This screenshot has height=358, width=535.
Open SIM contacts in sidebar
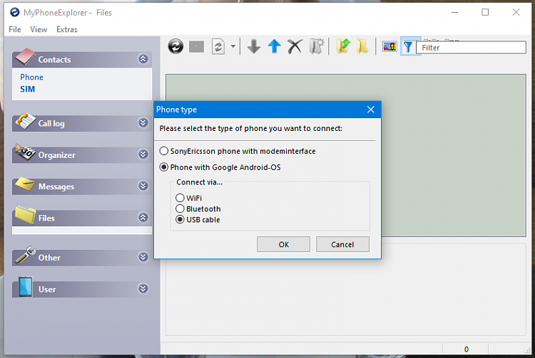[x=27, y=89]
